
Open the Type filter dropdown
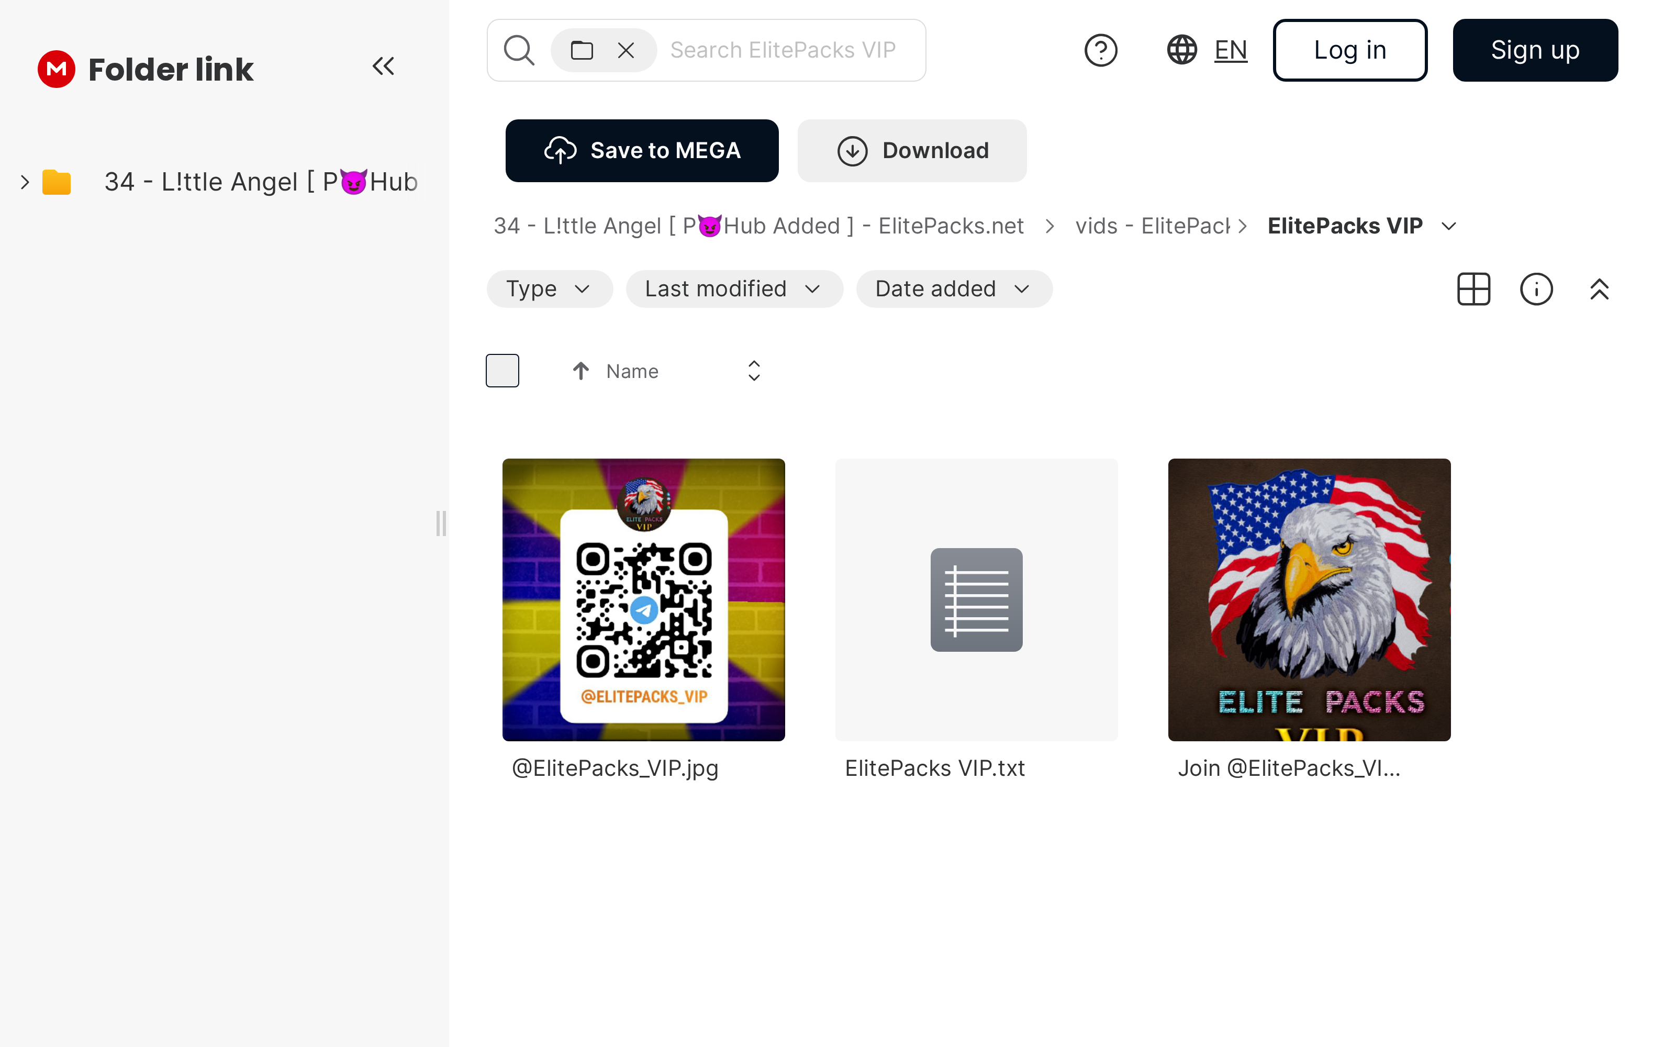tap(549, 289)
